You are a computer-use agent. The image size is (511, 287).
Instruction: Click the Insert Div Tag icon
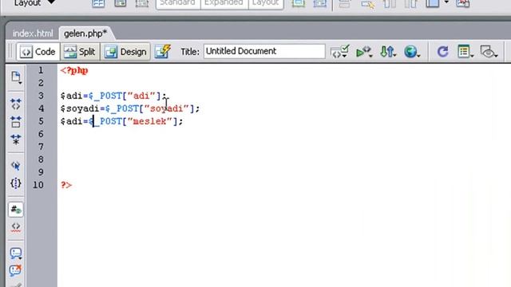[120, 3]
